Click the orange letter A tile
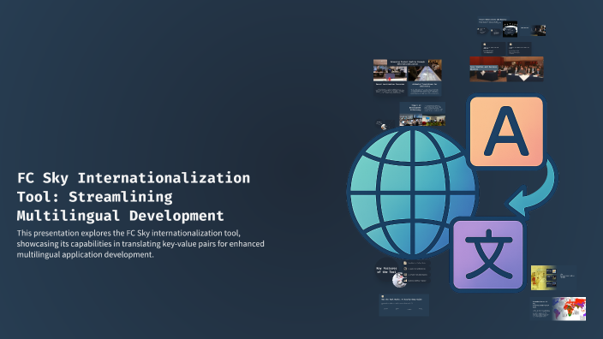The image size is (603, 339). [x=506, y=132]
